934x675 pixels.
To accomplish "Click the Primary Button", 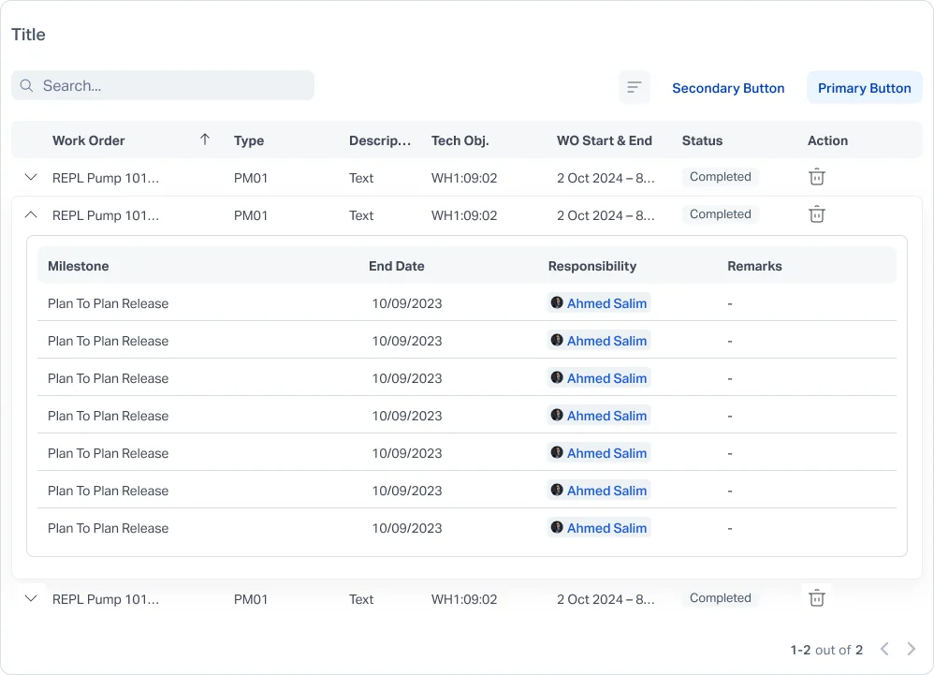I will (x=865, y=88).
